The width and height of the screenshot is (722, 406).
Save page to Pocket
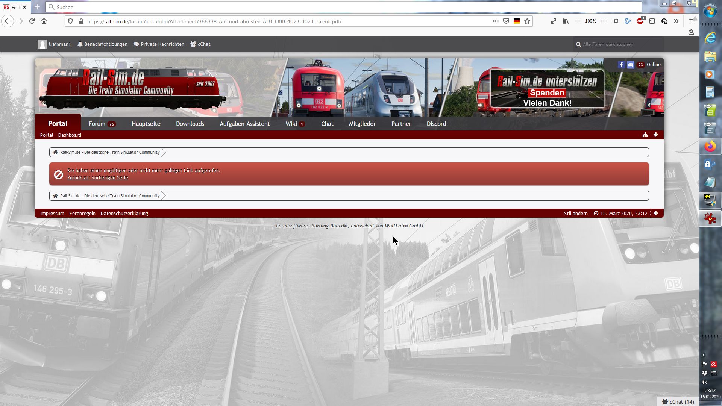coord(506,21)
